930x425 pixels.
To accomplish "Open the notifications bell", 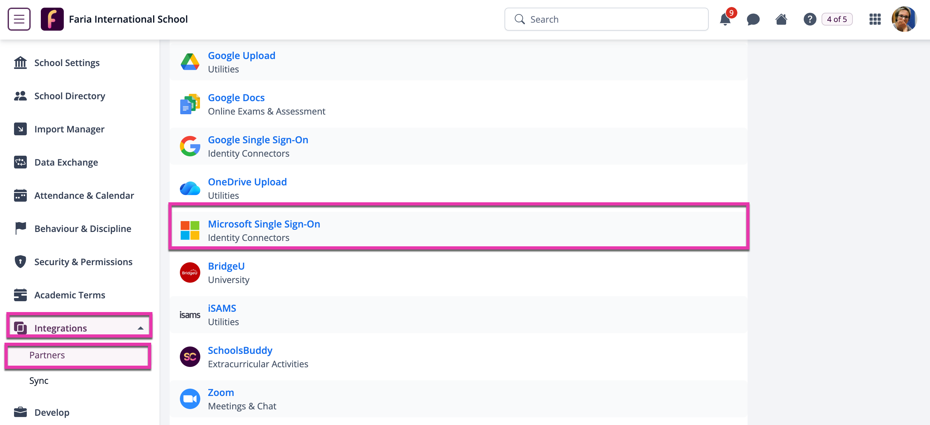I will click(x=725, y=19).
